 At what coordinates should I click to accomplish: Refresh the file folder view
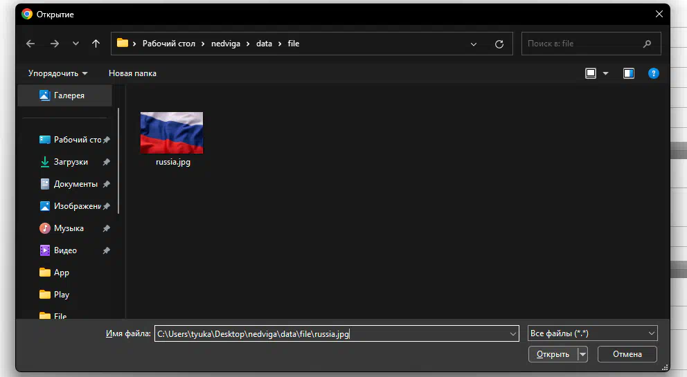click(499, 44)
